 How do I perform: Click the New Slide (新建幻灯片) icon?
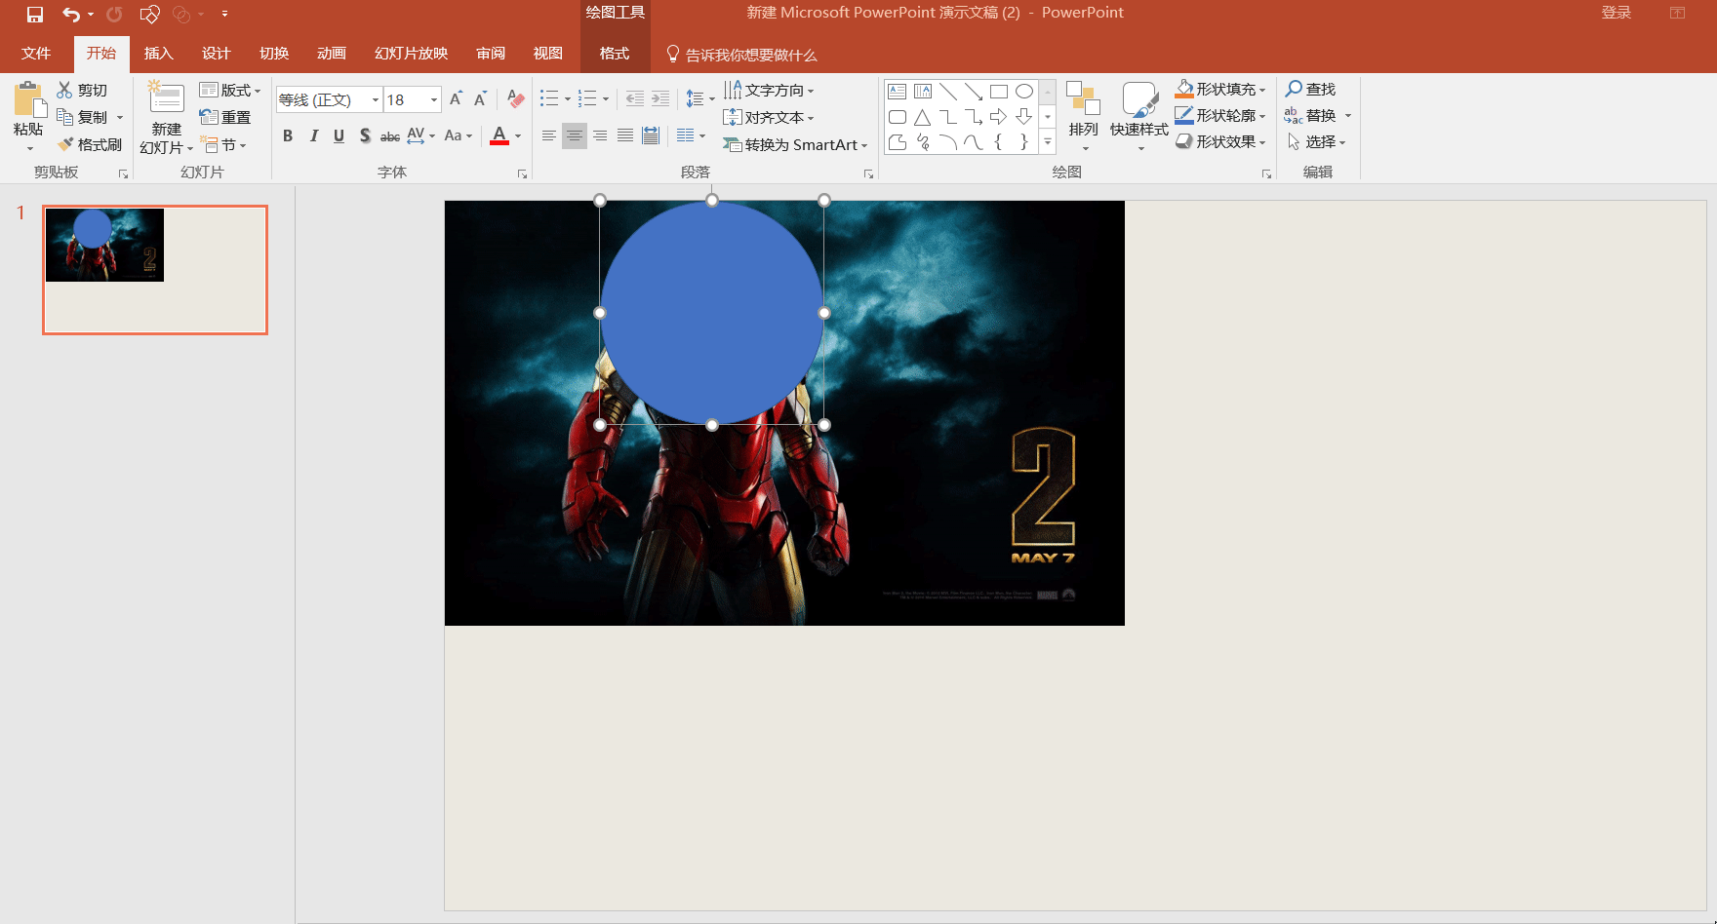[166, 99]
